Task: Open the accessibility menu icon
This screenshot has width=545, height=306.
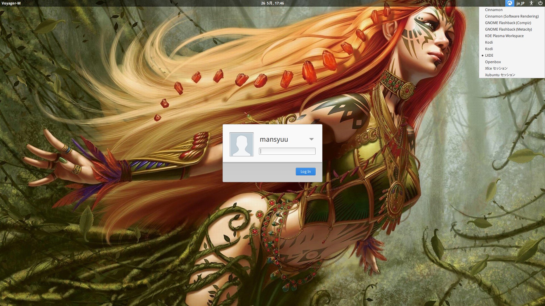Action: click(x=531, y=3)
